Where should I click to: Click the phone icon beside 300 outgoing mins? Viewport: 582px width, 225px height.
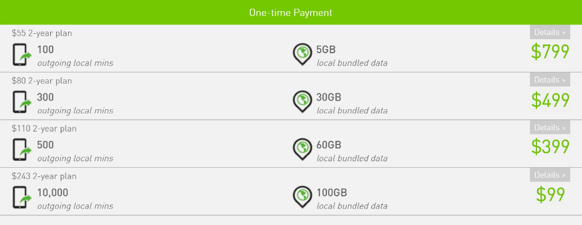[22, 102]
